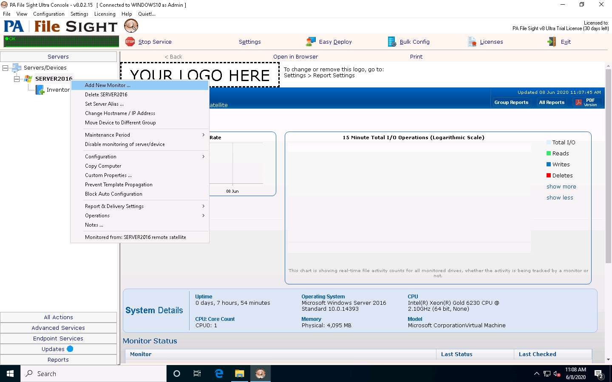This screenshot has height=382, width=612.
Task: Open the Reports panel
Action: [x=58, y=360]
